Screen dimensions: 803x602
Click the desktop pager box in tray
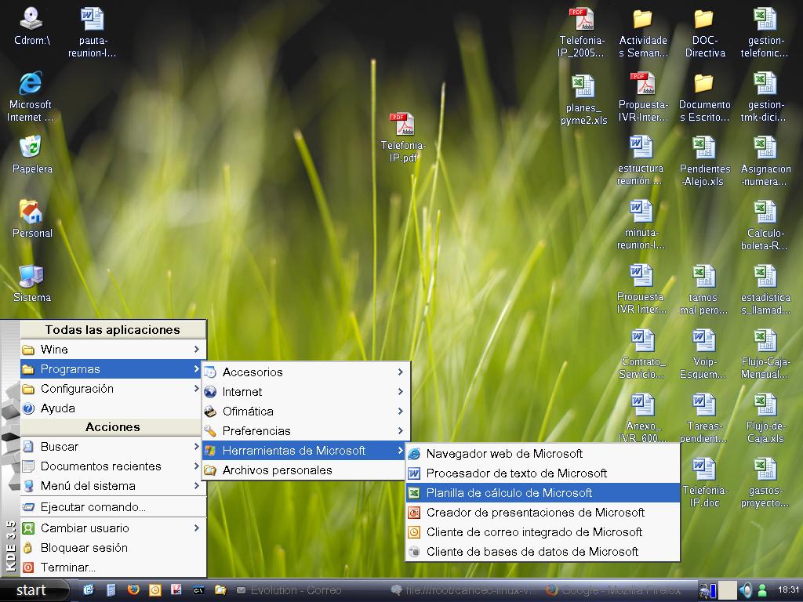727,590
